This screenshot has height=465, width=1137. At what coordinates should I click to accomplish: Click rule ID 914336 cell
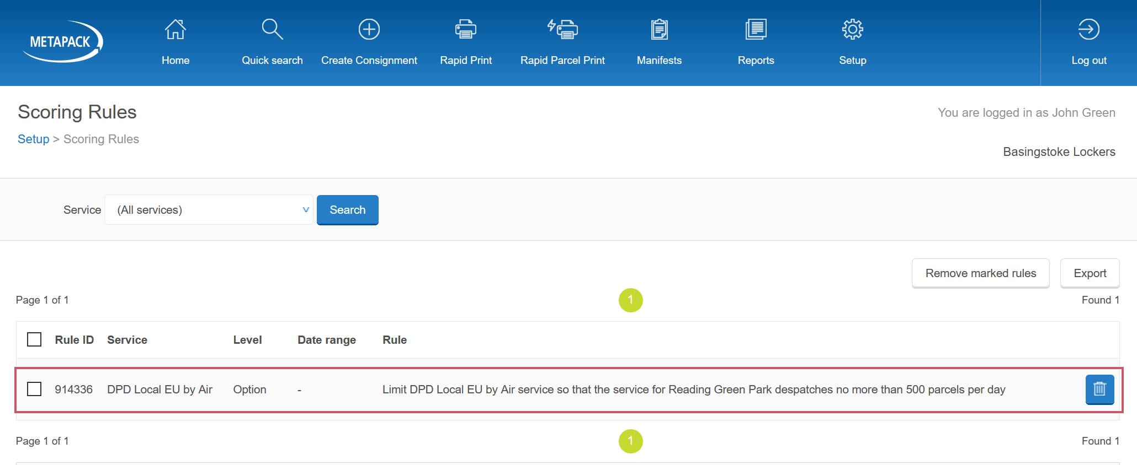(73, 390)
